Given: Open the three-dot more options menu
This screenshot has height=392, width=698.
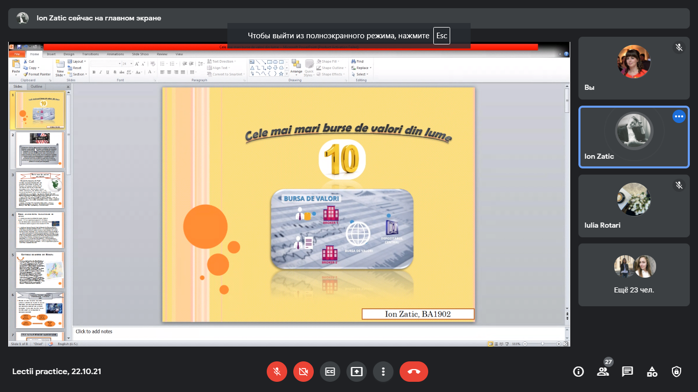Looking at the screenshot, I should [383, 372].
